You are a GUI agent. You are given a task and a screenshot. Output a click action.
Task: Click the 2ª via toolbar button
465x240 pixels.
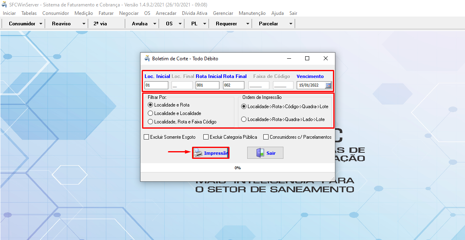click(x=100, y=24)
